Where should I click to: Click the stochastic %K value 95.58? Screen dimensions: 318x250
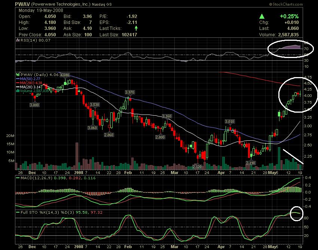click(82, 213)
